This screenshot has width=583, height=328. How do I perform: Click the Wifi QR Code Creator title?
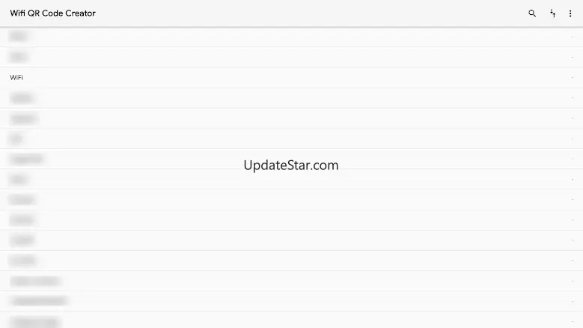53,13
